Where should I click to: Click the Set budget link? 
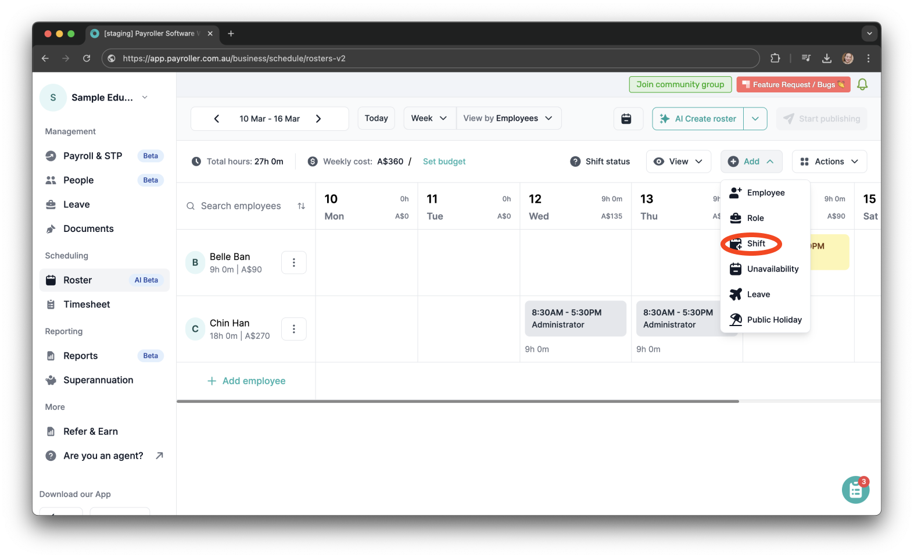click(x=445, y=162)
